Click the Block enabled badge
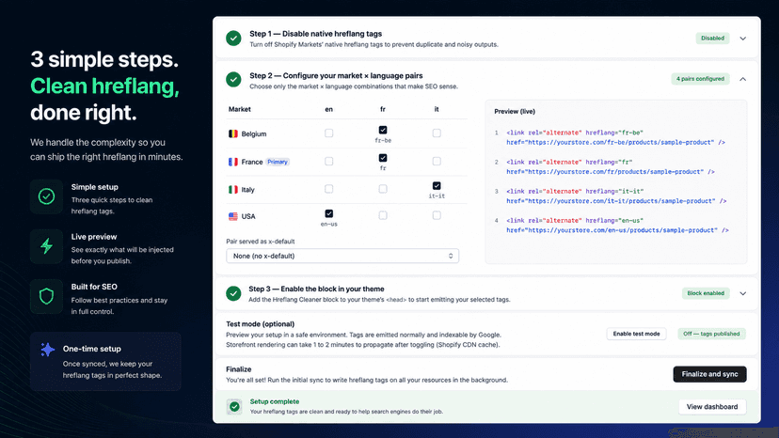 [706, 293]
